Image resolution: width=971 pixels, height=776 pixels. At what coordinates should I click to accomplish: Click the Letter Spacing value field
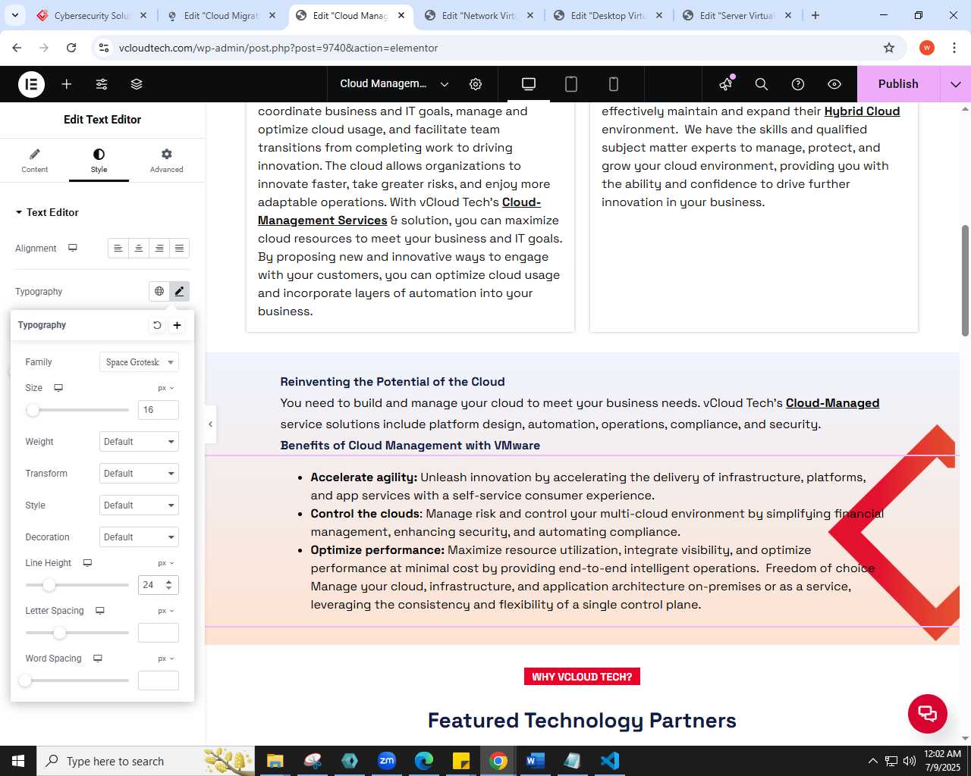tap(159, 633)
